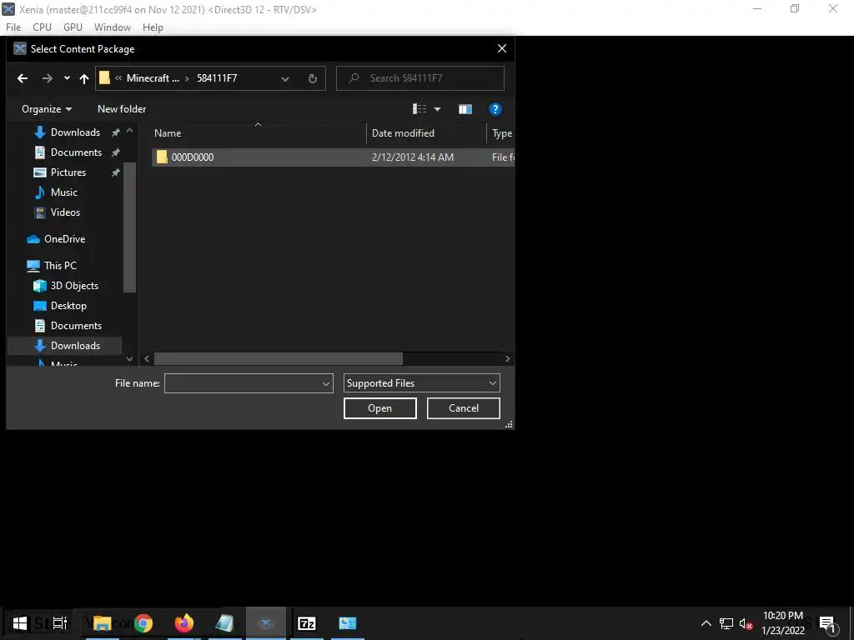Open the Supported Files type dropdown
This screenshot has width=854, height=640.
(x=421, y=383)
